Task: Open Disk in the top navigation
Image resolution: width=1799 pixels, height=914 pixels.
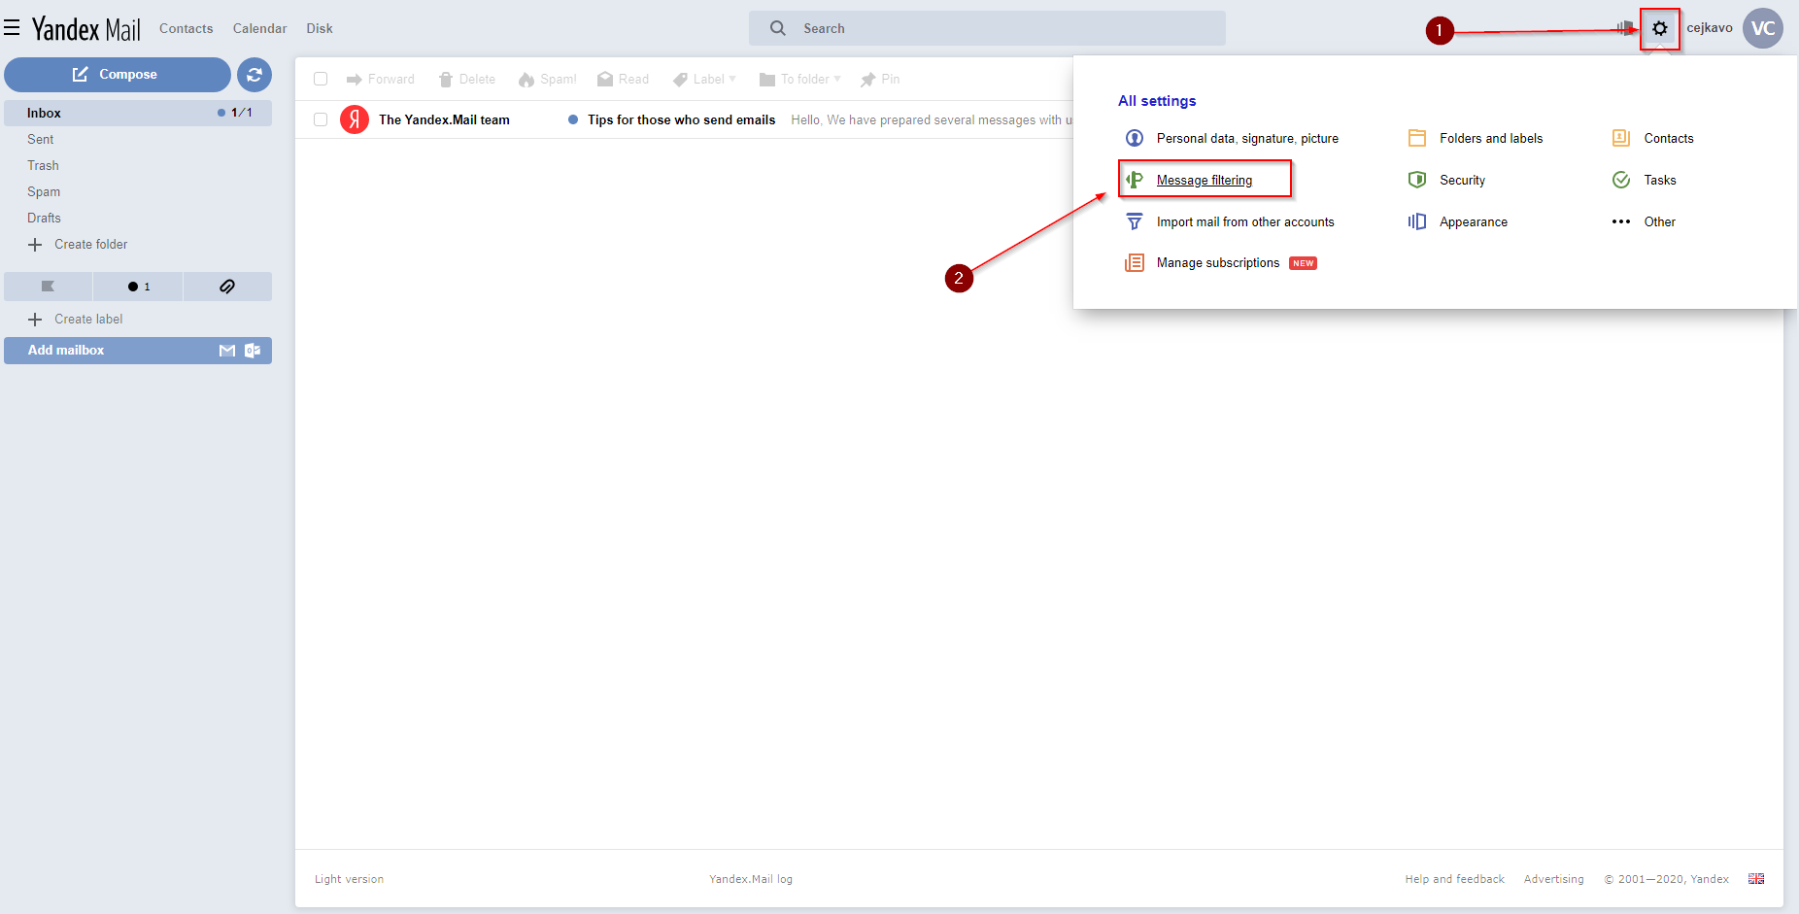Action: tap(320, 28)
